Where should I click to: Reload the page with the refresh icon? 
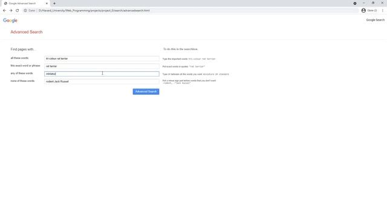pos(18,11)
